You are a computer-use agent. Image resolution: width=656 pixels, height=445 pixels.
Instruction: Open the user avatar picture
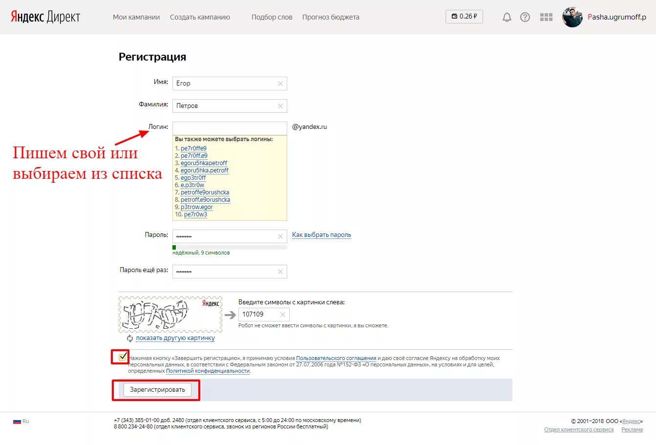(572, 17)
